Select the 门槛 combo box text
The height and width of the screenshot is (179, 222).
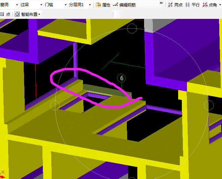pyautogui.click(x=49, y=5)
